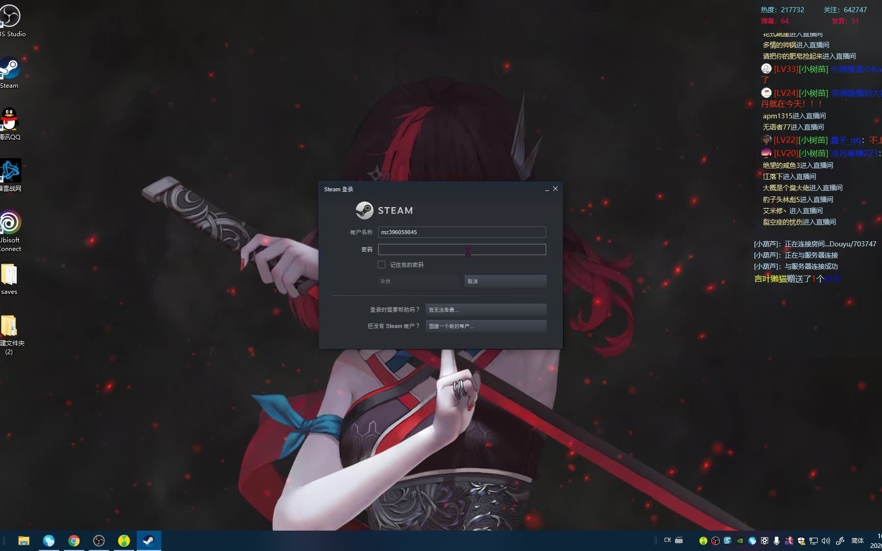
Task: Click the pen/ink workspace tray icon
Action: [x=840, y=541]
